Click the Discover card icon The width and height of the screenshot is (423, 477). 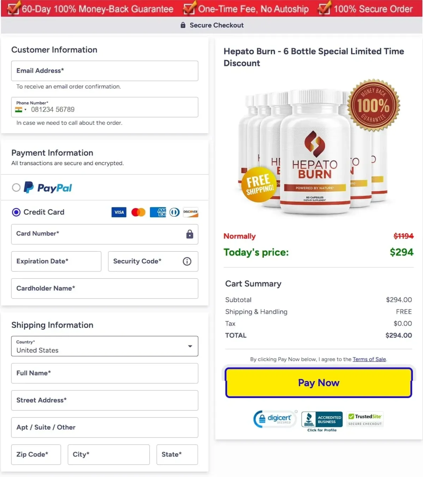pos(190,212)
